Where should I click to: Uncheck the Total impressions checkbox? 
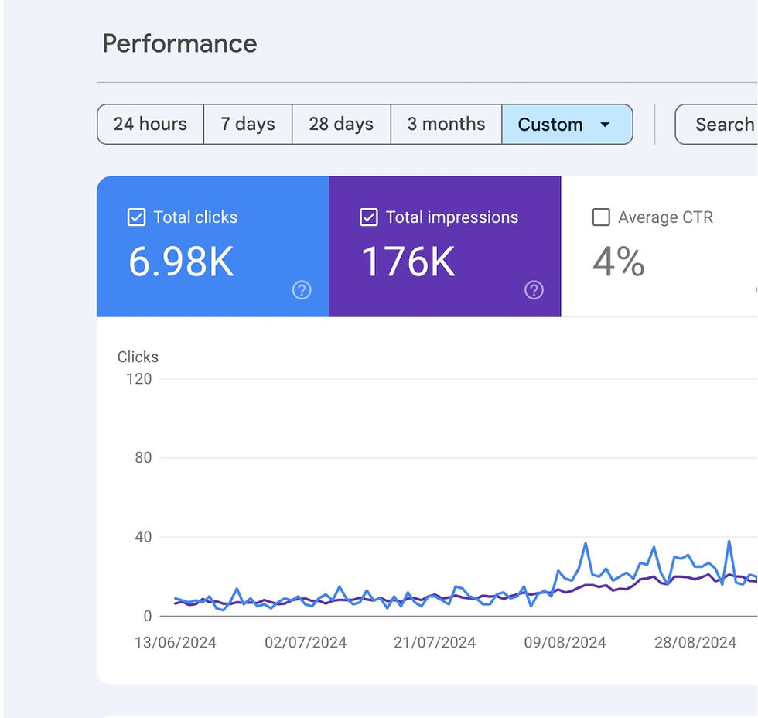[x=369, y=217]
